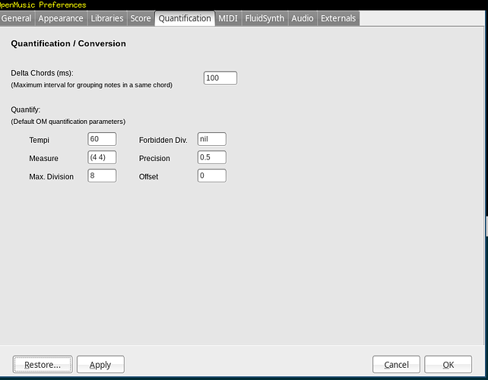The height and width of the screenshot is (380, 488).
Task: Click the Delta Chords (ms) label
Action: point(42,73)
